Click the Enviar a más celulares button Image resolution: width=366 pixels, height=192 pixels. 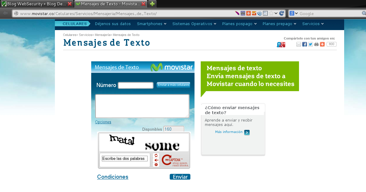(174, 85)
